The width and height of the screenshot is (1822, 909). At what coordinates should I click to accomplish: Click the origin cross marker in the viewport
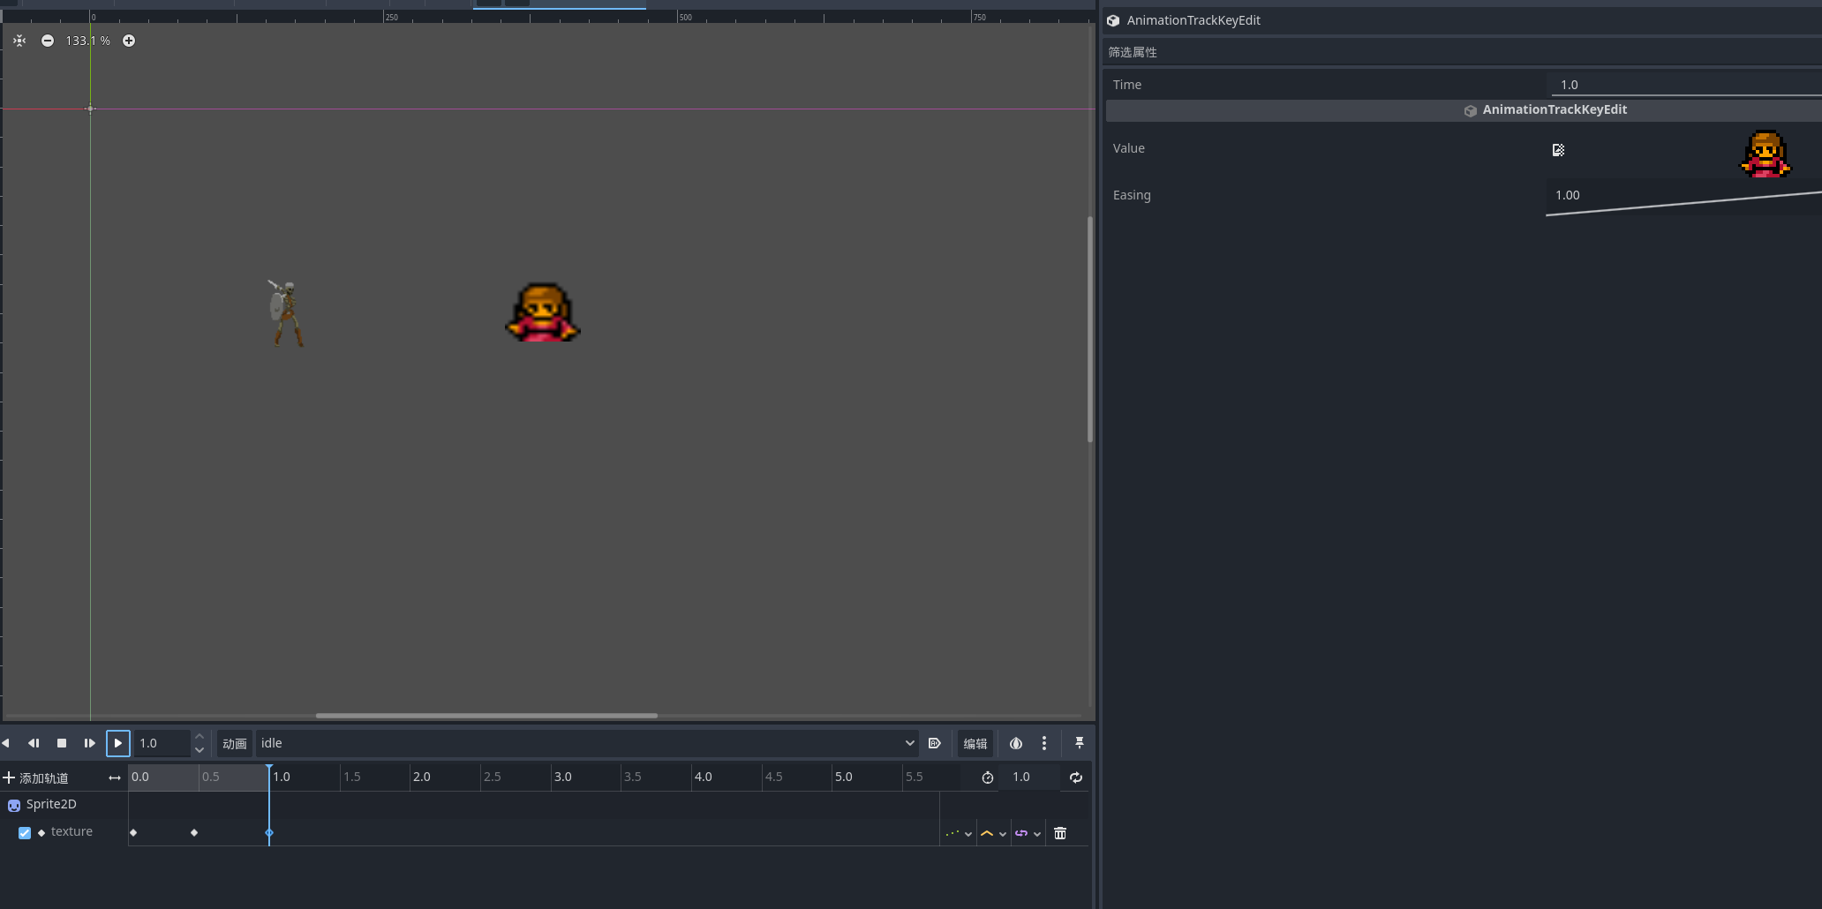90,109
